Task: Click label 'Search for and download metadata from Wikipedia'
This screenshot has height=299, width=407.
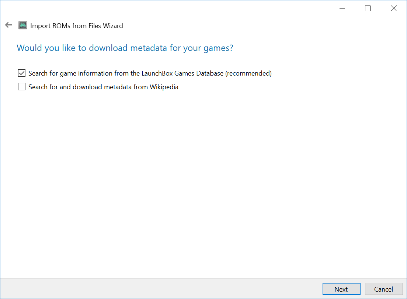Action: [103, 87]
